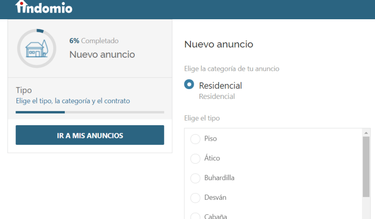Image resolution: width=375 pixels, height=219 pixels.
Task: Click the type list scrollbar up arrow
Action: pyautogui.click(x=367, y=133)
